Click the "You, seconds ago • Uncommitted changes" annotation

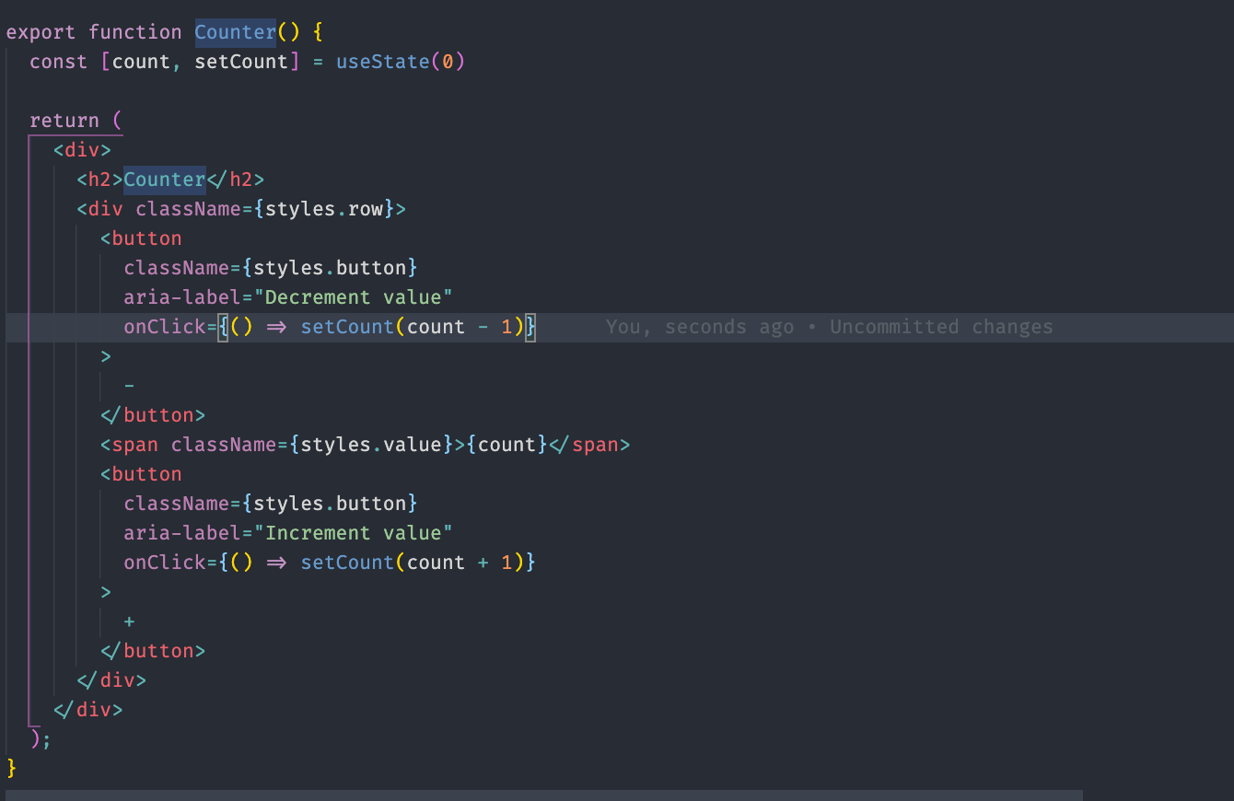point(829,327)
